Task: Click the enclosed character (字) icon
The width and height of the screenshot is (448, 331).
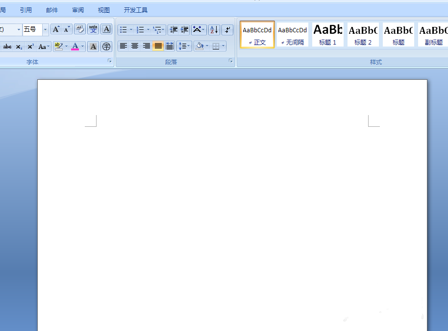Action: tap(106, 47)
